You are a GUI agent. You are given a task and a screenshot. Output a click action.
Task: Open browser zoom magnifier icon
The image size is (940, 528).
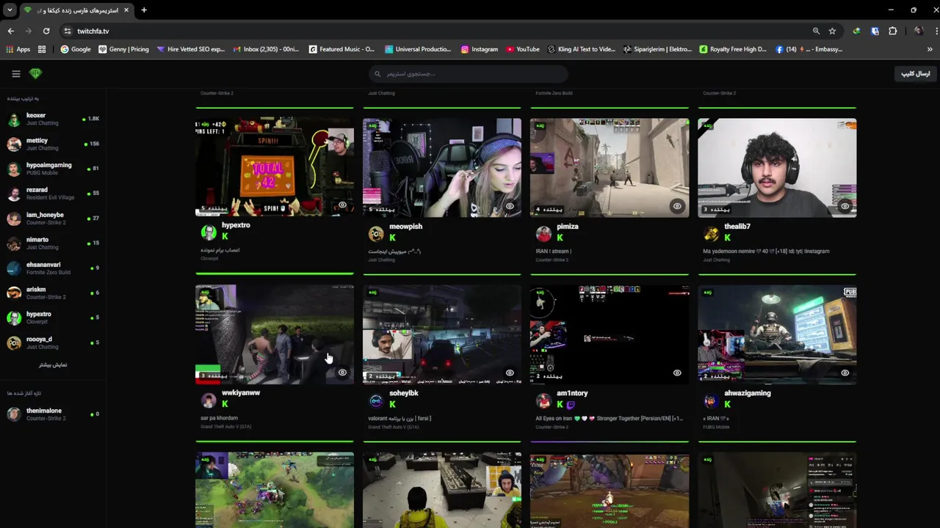(816, 31)
